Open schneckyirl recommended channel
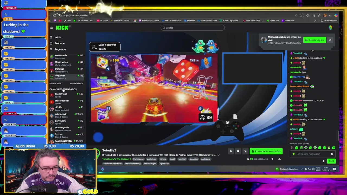 point(66,115)
